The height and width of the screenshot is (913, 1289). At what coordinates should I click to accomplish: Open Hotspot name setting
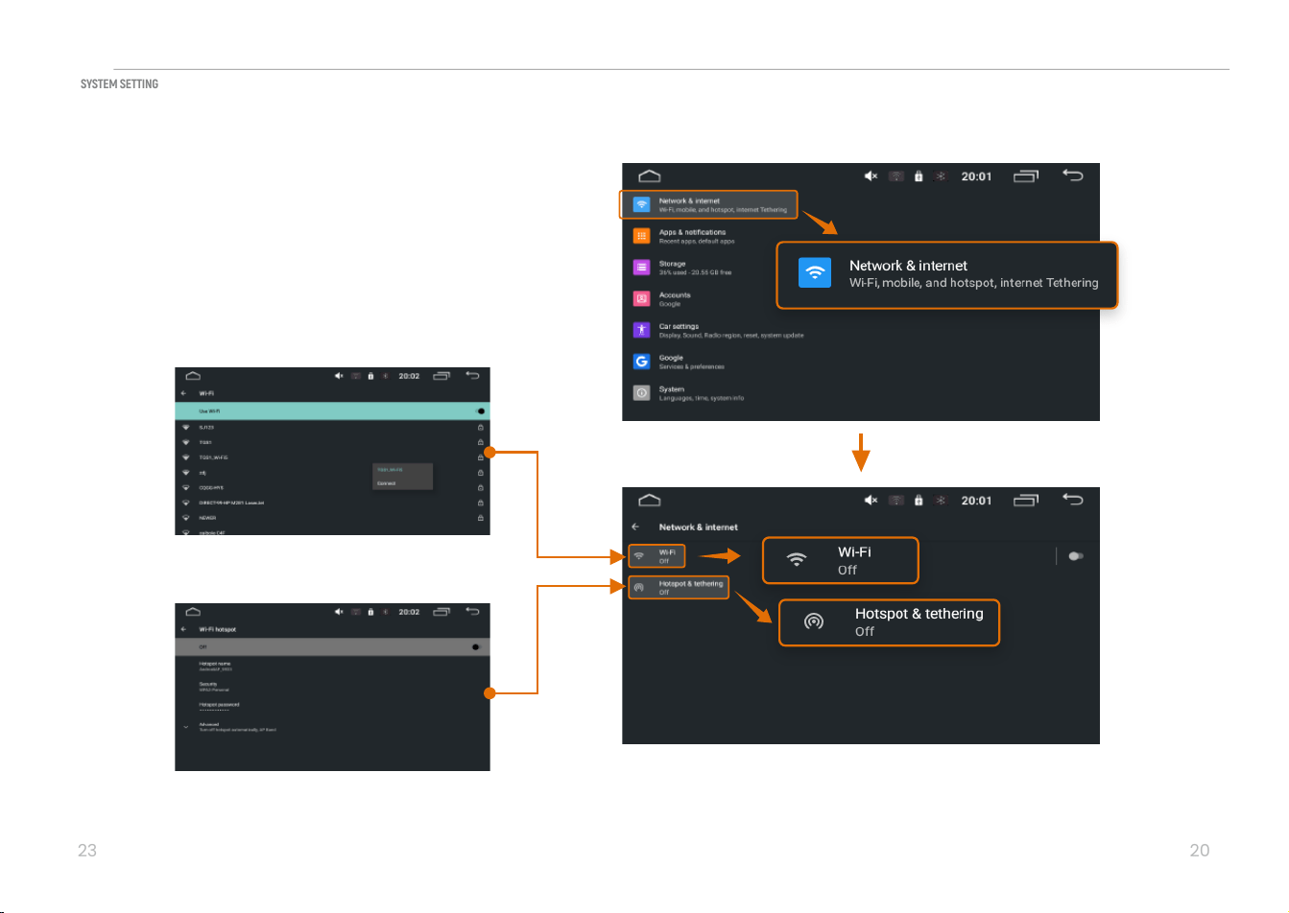tap(332, 667)
